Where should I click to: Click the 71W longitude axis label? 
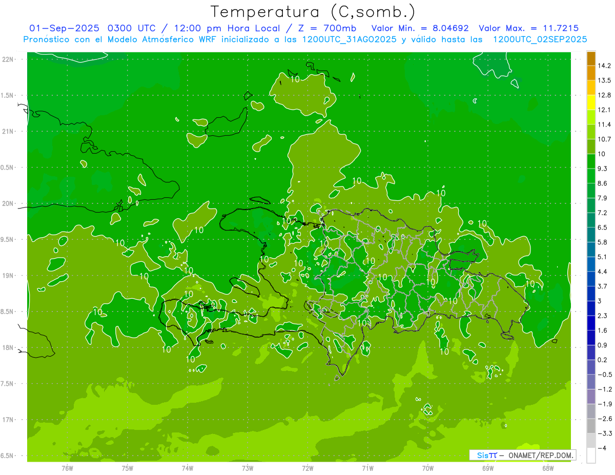click(x=367, y=468)
